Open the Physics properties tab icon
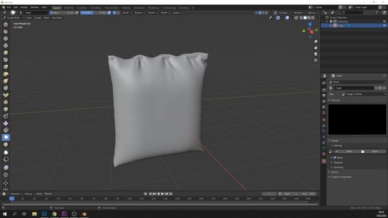Viewport: 388px width, 218px height. (324, 137)
